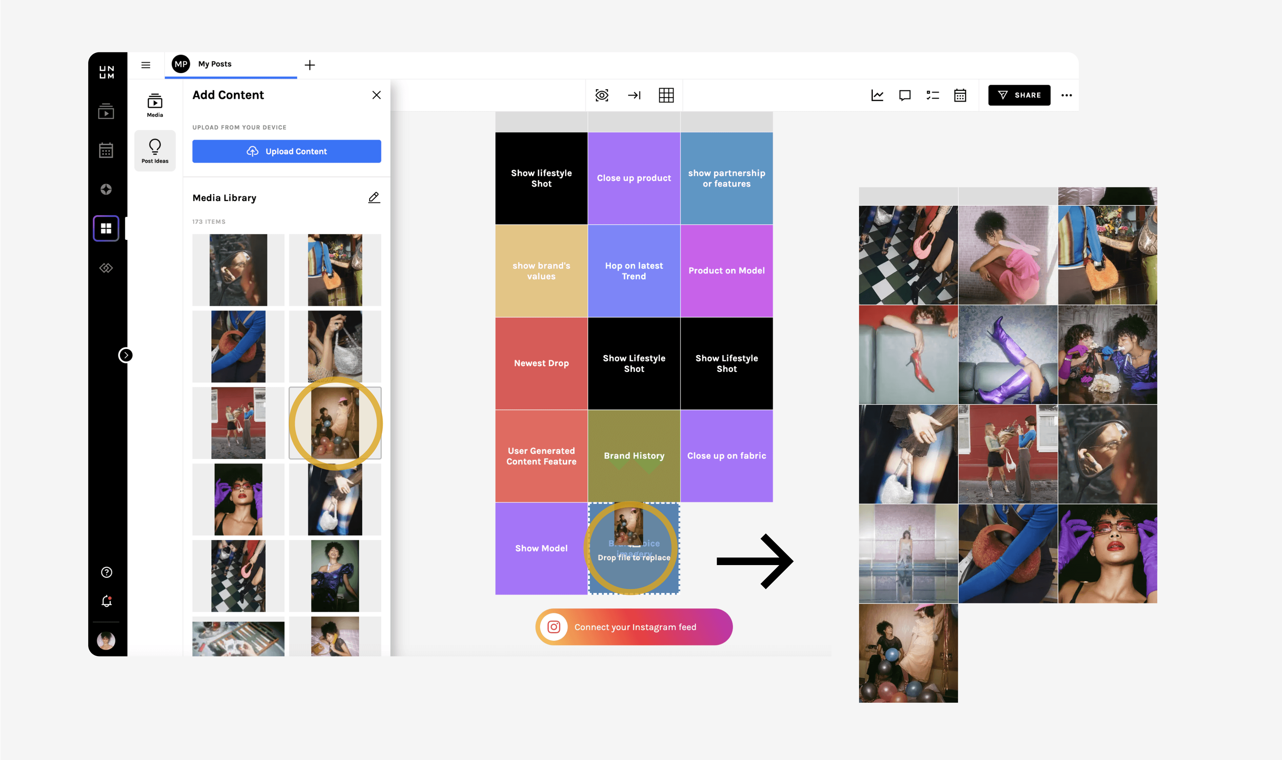Open the hamburger menu icon
Image resolution: width=1282 pixels, height=760 pixels.
tap(146, 65)
